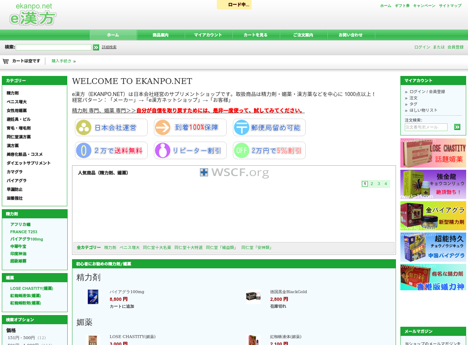Select ダイエットサプリメント category
Viewport: 468px width, 345px height.
[x=29, y=163]
